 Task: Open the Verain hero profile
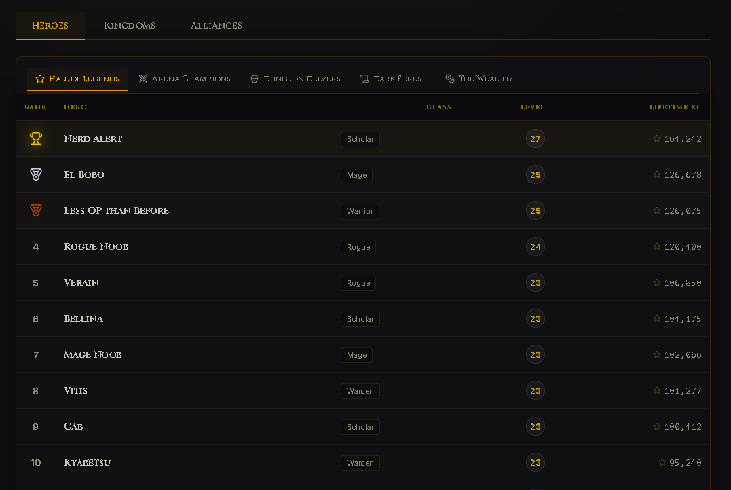[x=81, y=282]
